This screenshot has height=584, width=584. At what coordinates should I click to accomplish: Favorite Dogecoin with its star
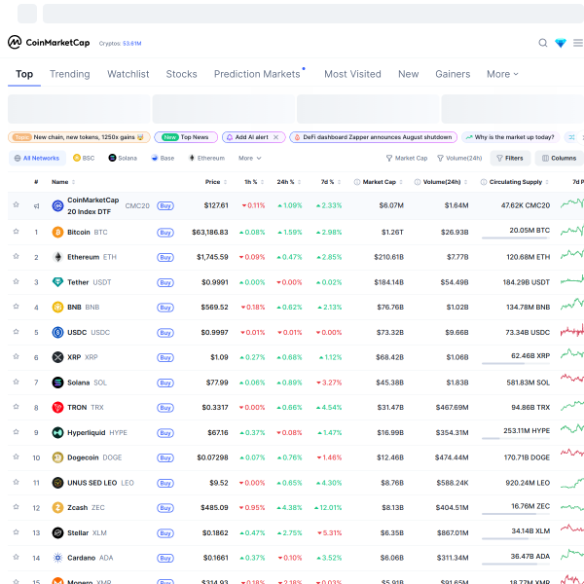[16, 456]
